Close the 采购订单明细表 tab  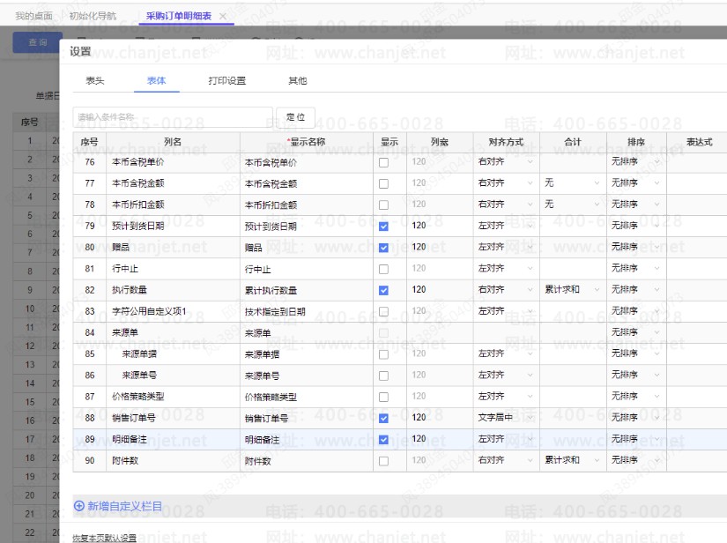point(223,17)
